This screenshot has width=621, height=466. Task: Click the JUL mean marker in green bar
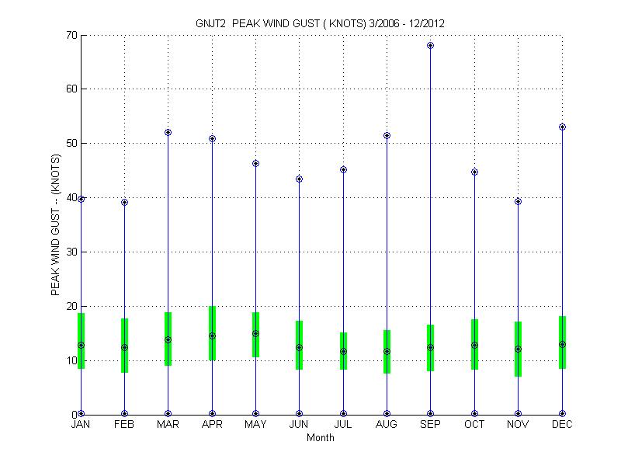(x=343, y=352)
